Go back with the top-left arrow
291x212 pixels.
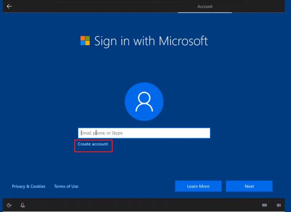click(x=9, y=6)
